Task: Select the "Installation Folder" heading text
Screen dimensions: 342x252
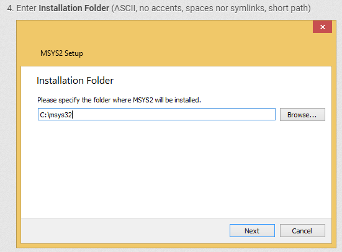Action: pyautogui.click(x=75, y=81)
